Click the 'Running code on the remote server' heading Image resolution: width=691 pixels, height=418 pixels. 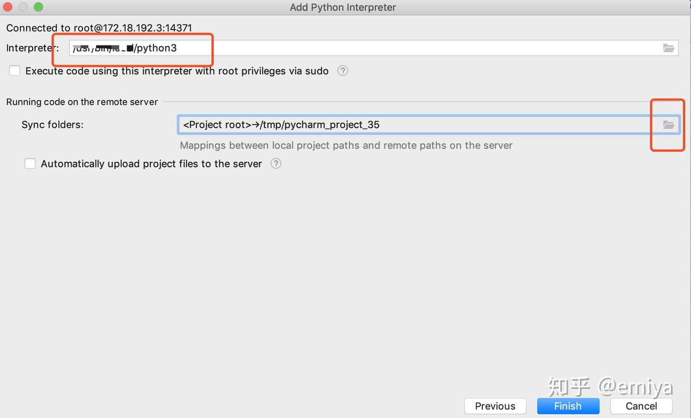tap(82, 102)
